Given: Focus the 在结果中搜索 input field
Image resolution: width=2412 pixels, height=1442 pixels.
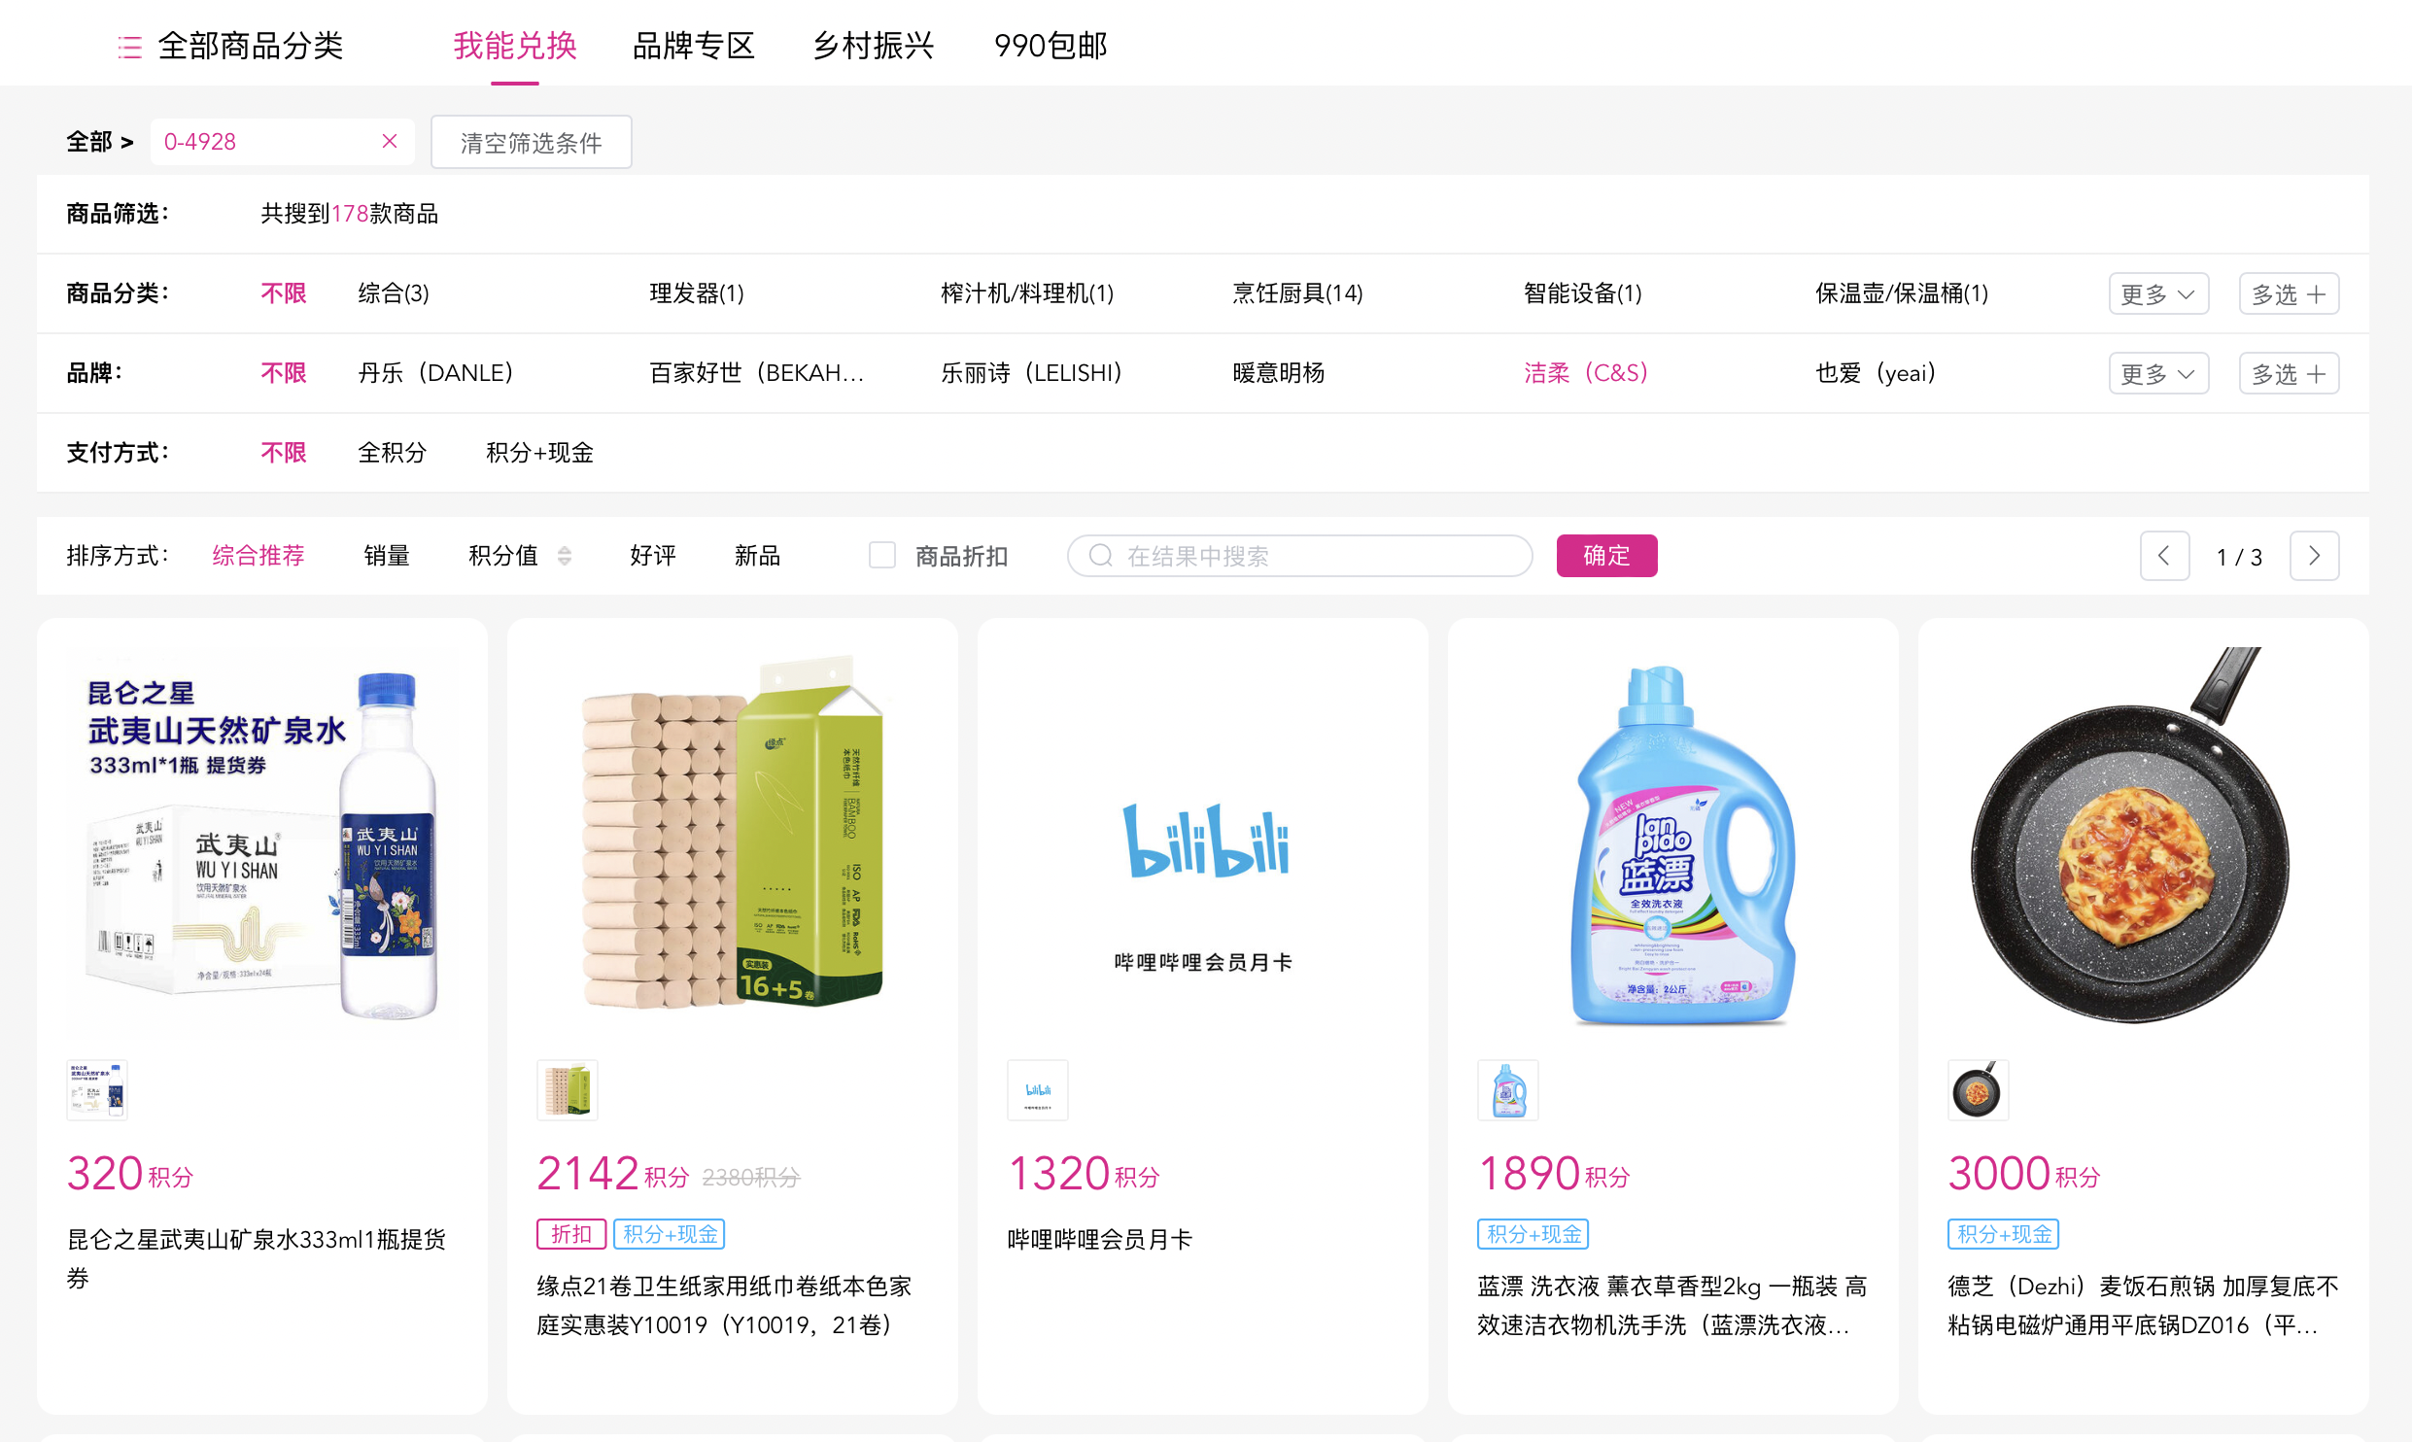Looking at the screenshot, I should [x=1299, y=556].
